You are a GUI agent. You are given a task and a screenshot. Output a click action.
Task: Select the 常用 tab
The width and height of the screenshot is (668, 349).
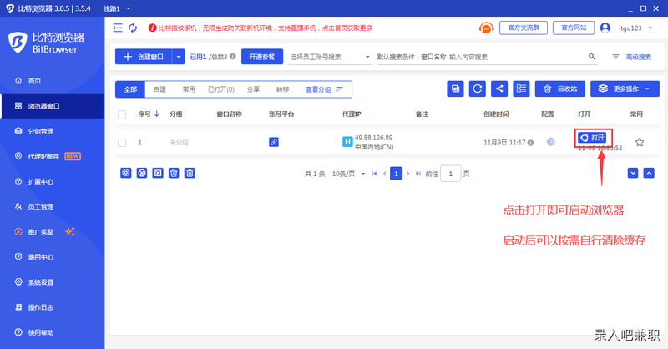[x=189, y=89]
